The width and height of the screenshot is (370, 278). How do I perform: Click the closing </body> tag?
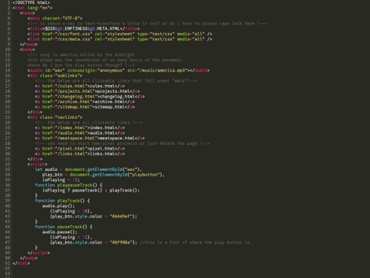point(29,257)
